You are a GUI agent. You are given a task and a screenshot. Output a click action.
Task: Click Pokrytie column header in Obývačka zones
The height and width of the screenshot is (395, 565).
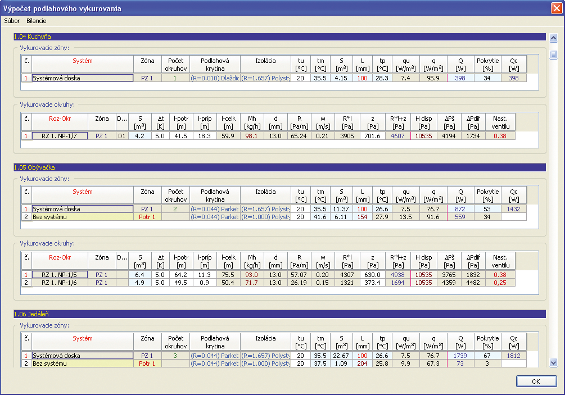point(487,196)
